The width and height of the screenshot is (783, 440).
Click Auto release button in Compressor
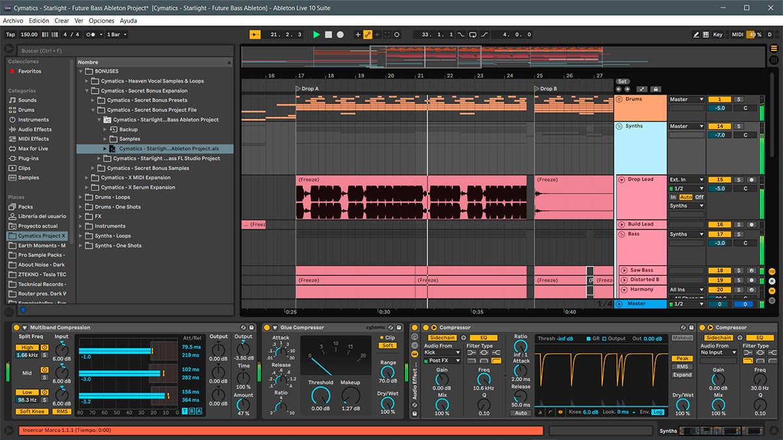pyautogui.click(x=521, y=413)
